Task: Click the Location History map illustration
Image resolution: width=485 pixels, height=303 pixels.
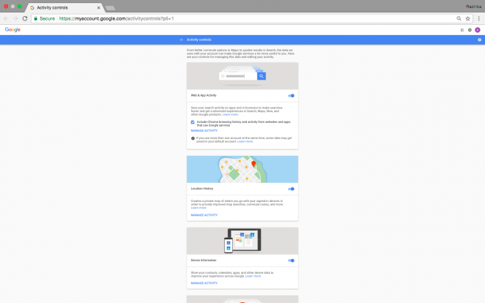Action: 242,169
